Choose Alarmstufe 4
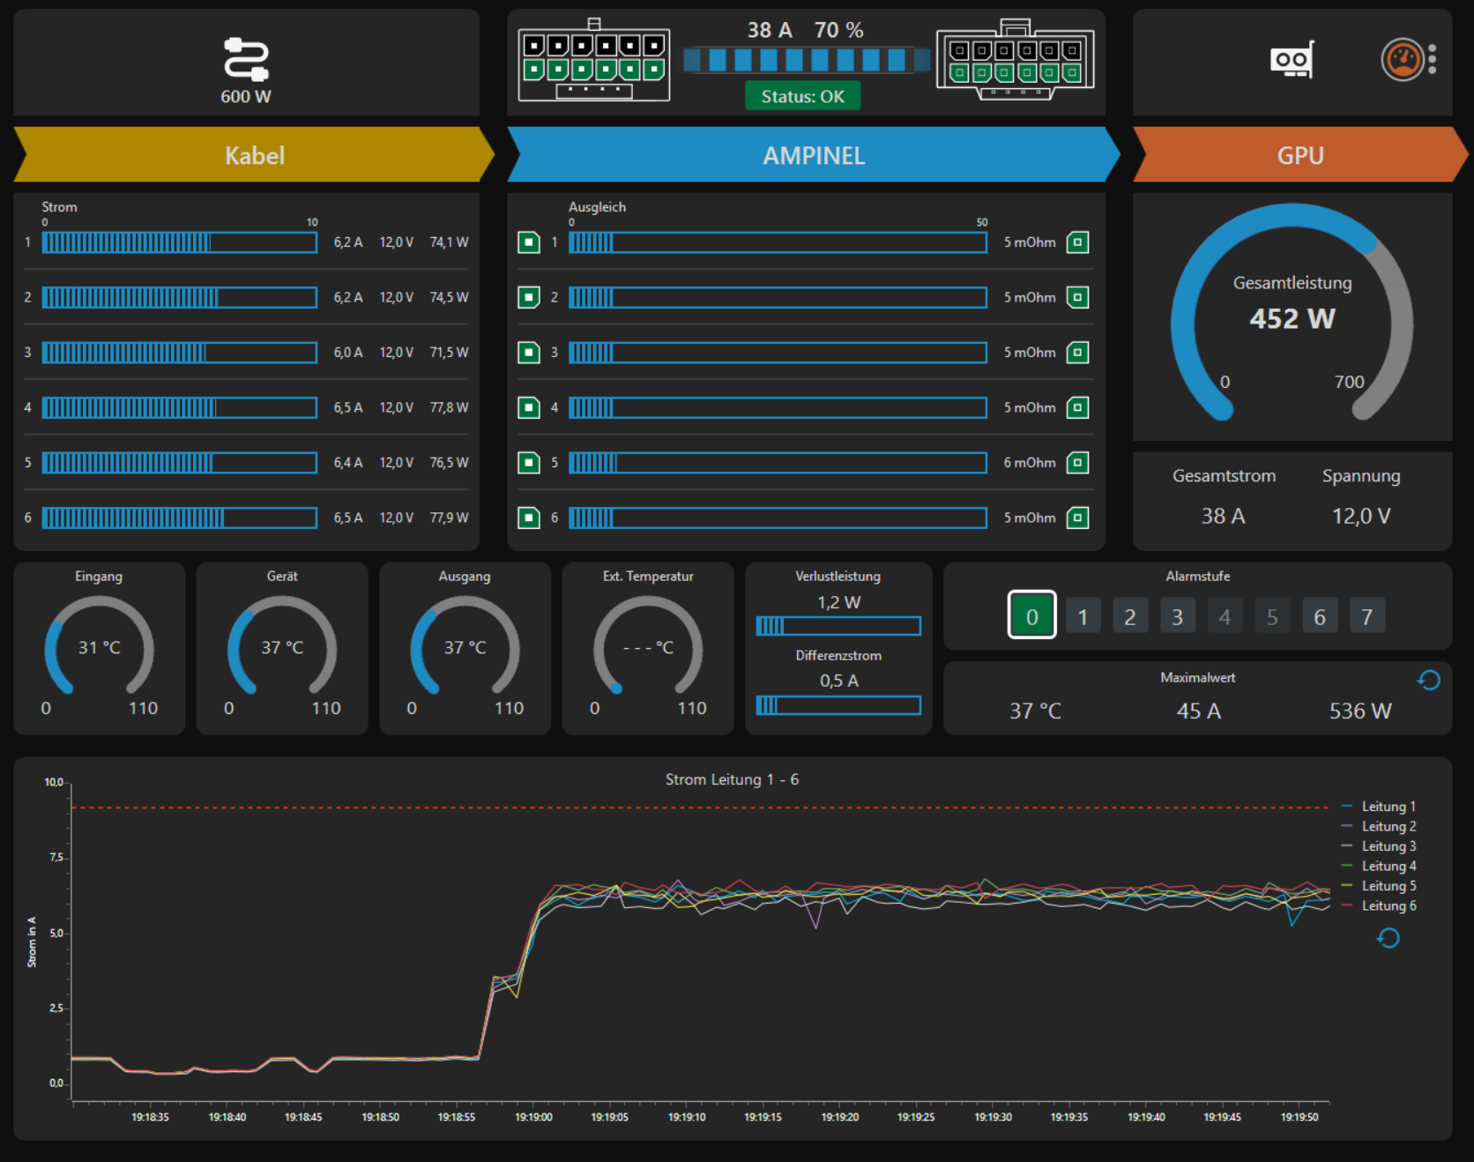 [x=1225, y=616]
